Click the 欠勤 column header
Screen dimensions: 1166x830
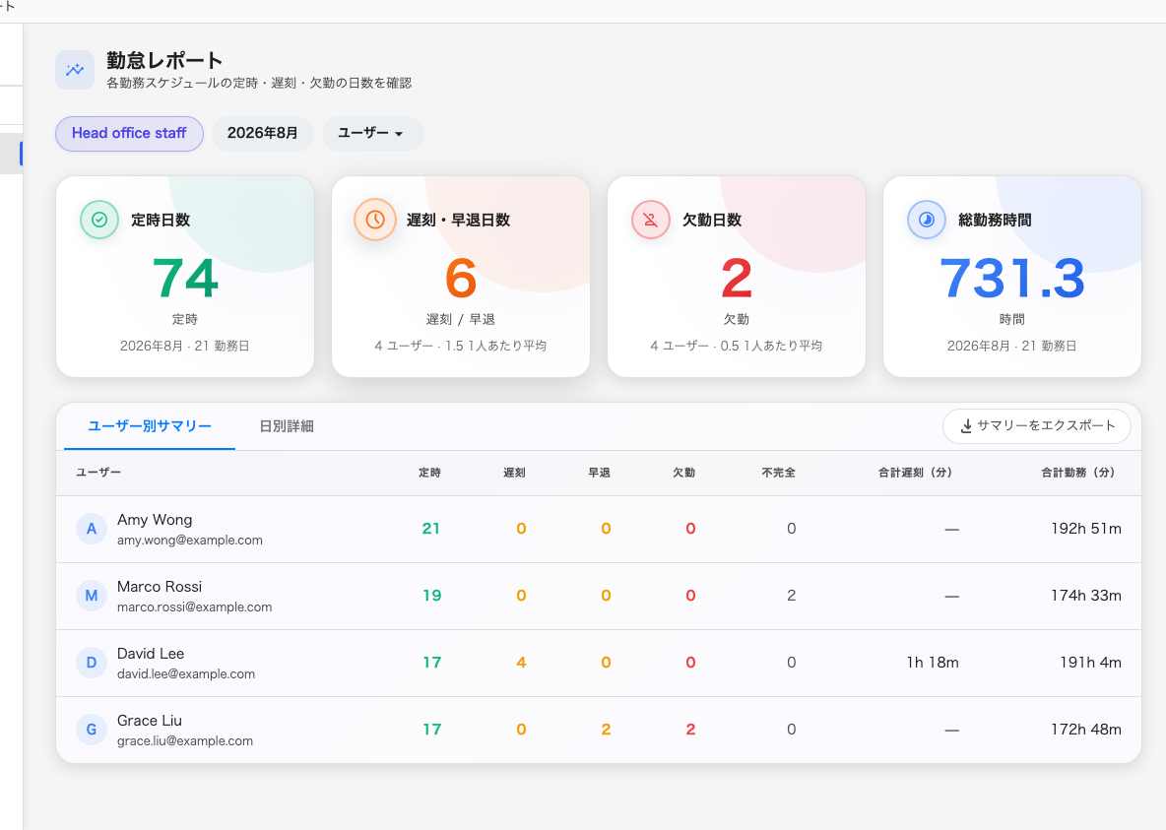coord(684,473)
